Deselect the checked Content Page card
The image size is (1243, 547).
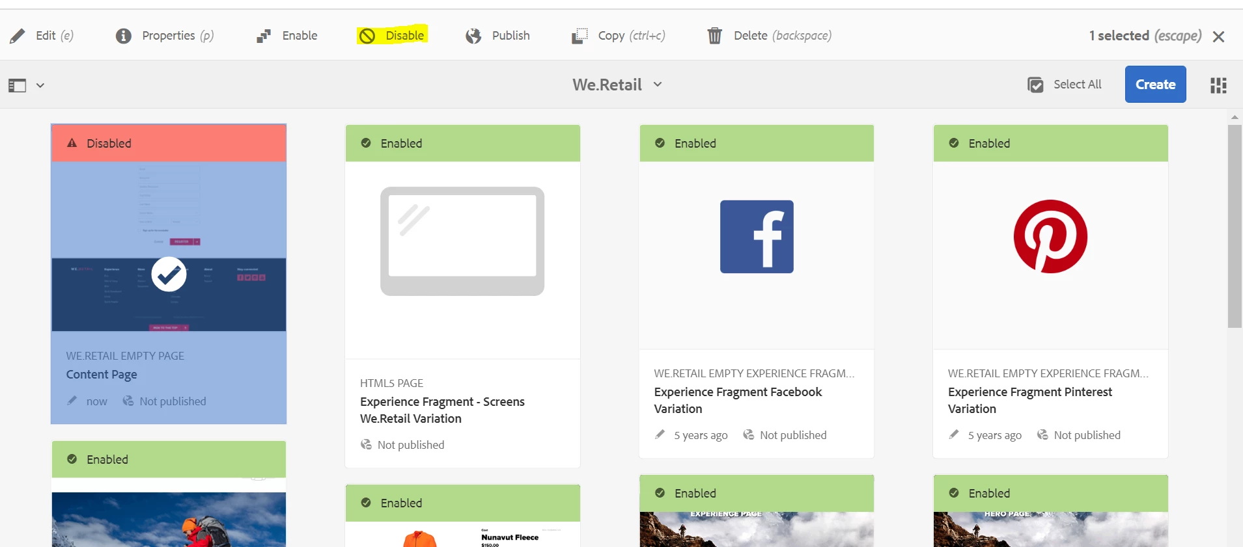point(169,274)
